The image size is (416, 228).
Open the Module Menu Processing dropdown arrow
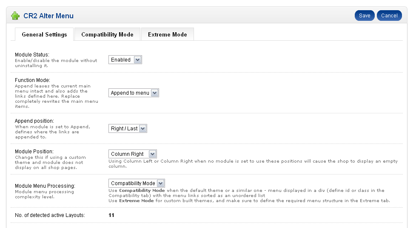coord(160,183)
